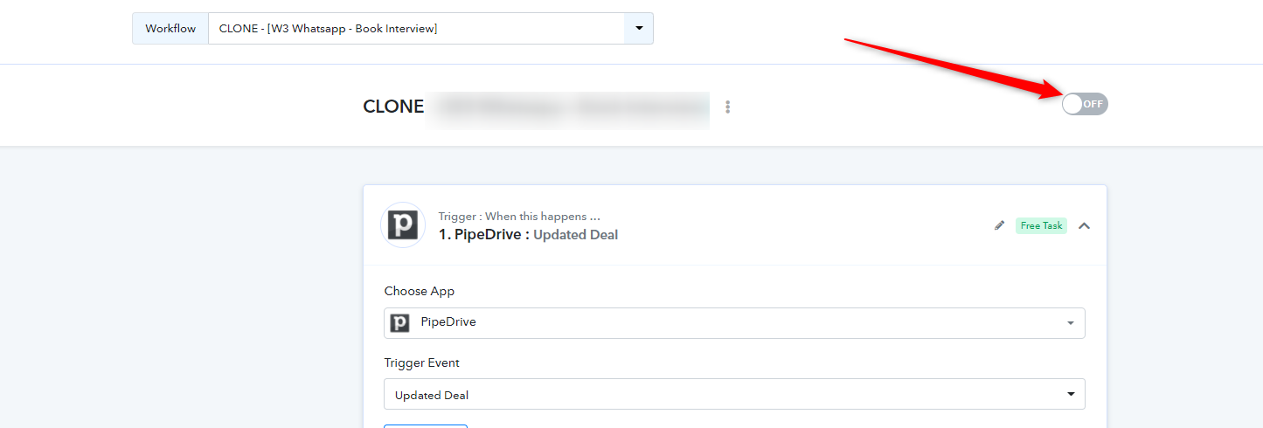Screen dimensions: 1263x428
Task: Click the round PipeDrive logo in trigger header
Action: point(402,224)
